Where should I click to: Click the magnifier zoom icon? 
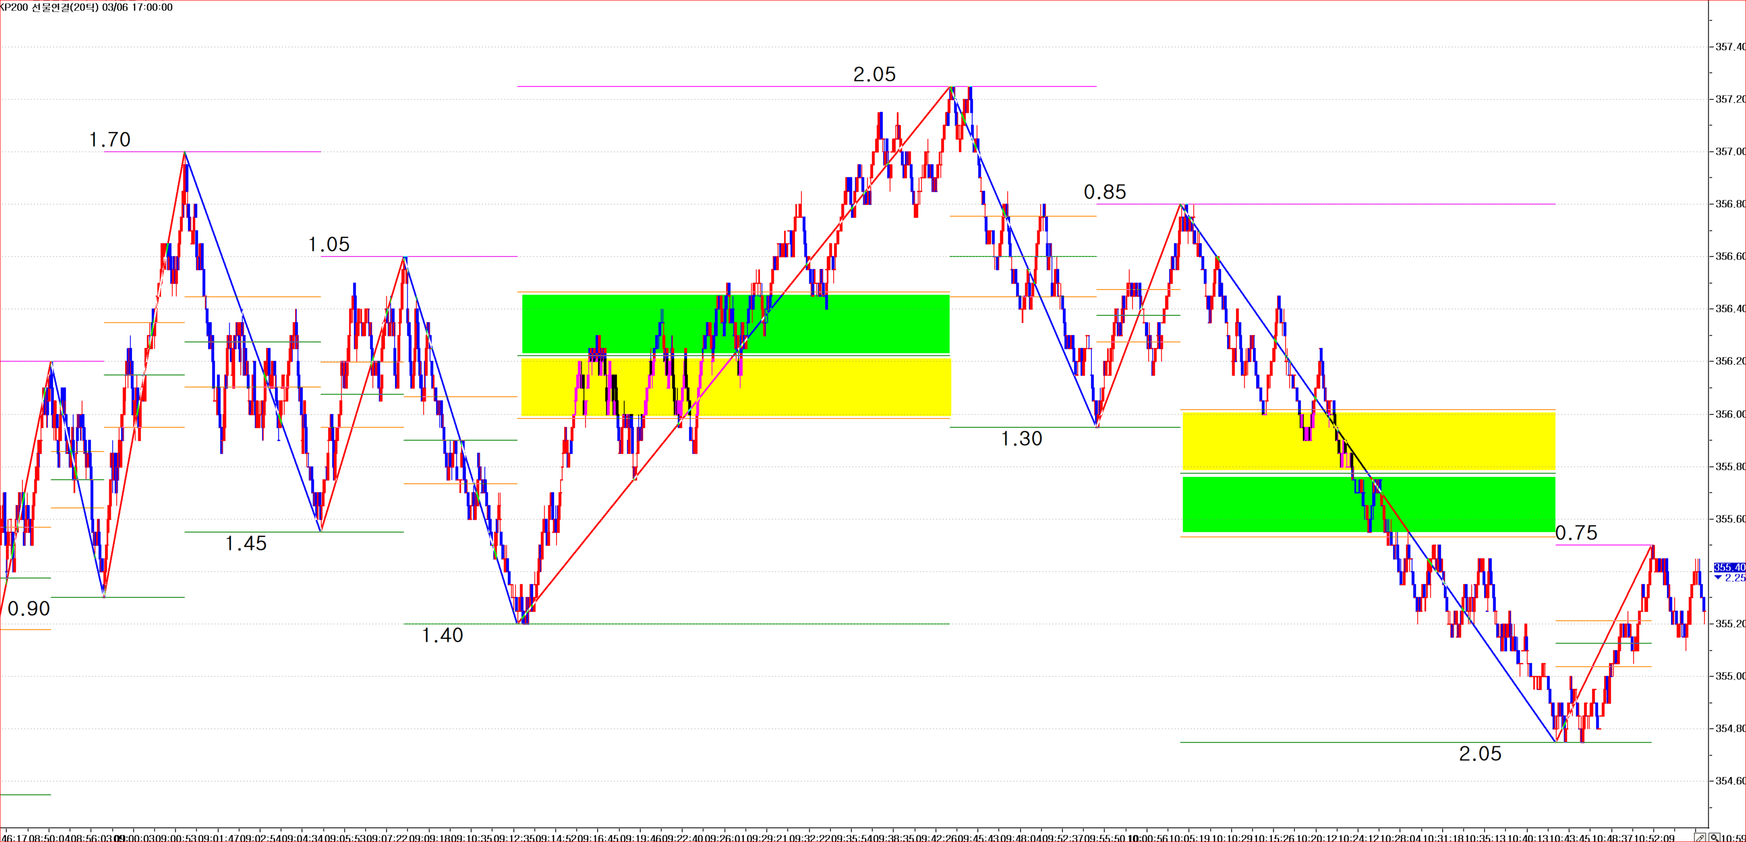1713,837
